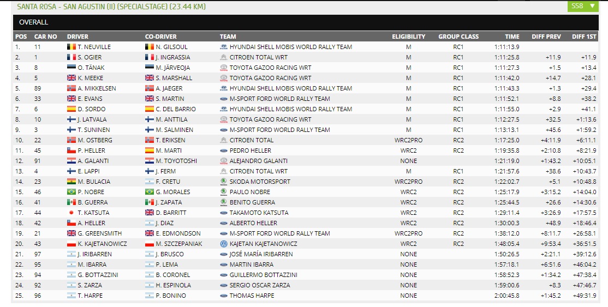
Task: Click Harpe's total time 2:00:45.8
Action: coord(507,296)
